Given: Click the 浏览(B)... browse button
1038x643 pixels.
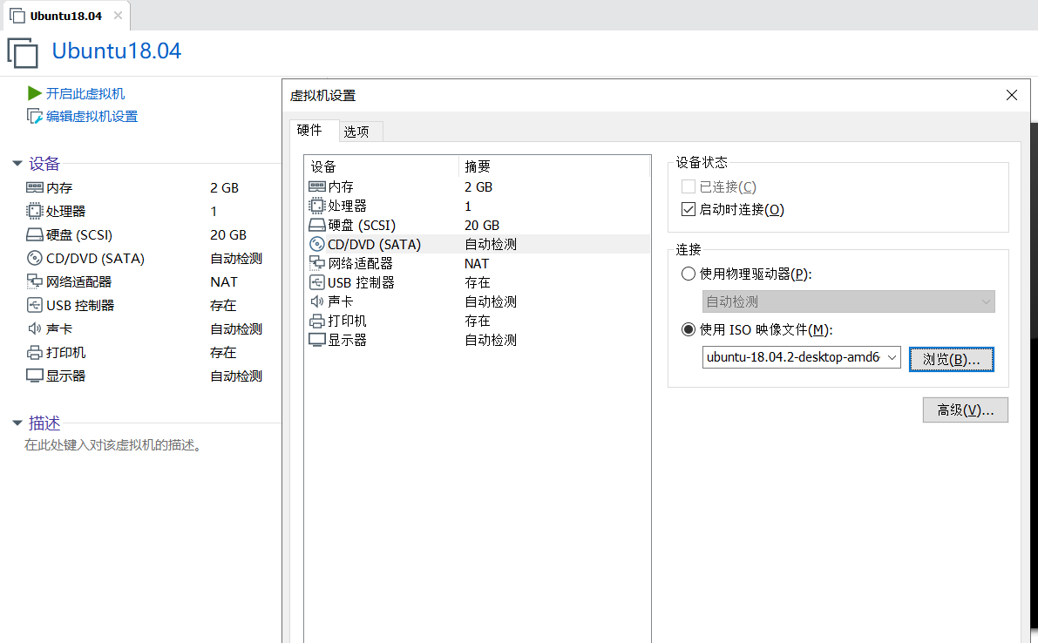Looking at the screenshot, I should (951, 359).
